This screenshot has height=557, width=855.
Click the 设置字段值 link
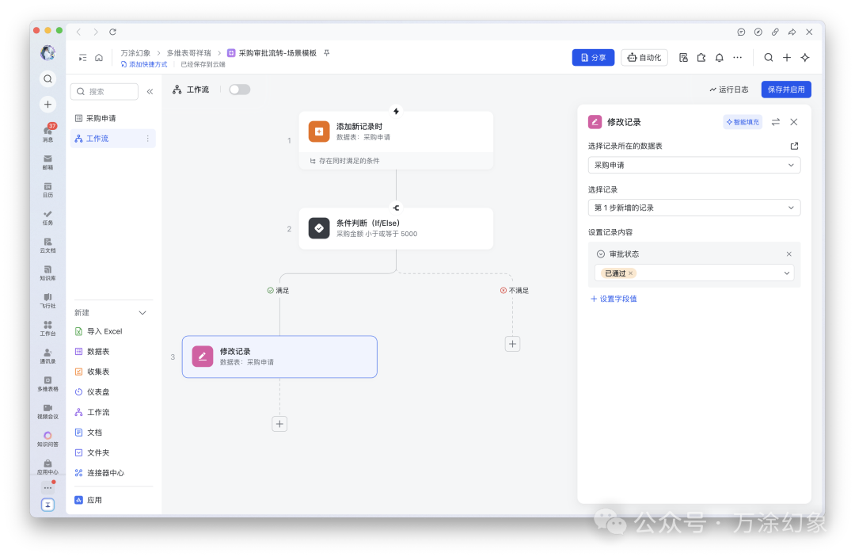coord(614,298)
